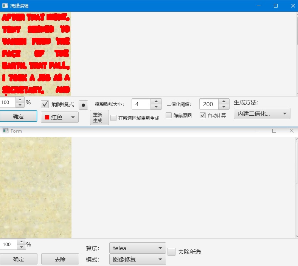Screen dimensions: 298x266
Task: Decrease the 二值化阈值 value
Action: 224,107
